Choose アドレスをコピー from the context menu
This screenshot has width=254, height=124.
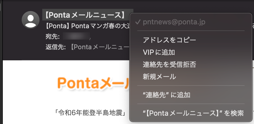169,40
